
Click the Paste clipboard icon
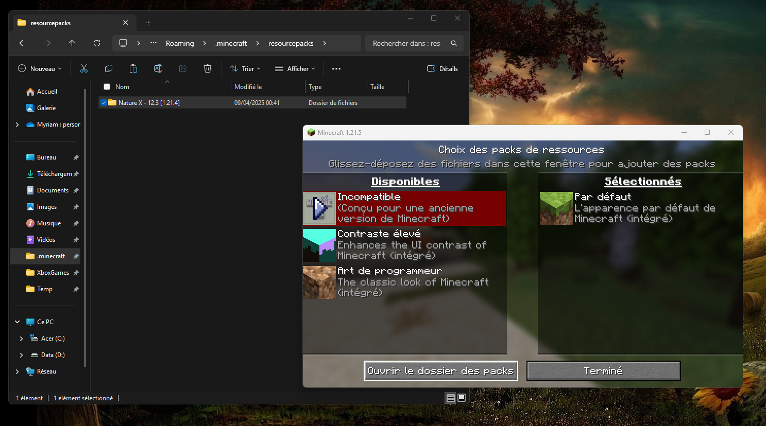[x=133, y=68]
